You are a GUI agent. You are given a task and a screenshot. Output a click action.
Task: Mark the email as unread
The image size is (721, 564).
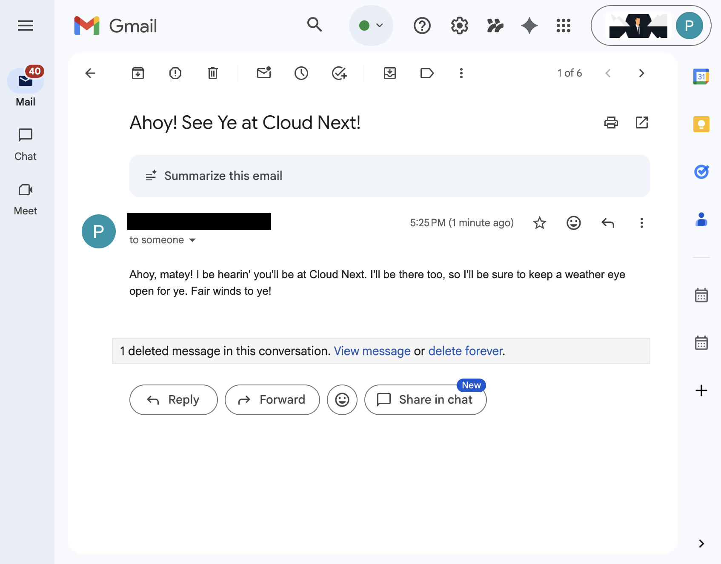pos(264,73)
